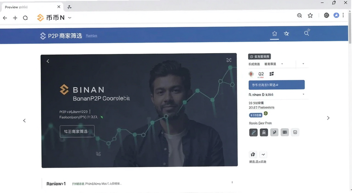Open the underlined 20.57 link
The image size is (352, 193).
coord(261,107)
